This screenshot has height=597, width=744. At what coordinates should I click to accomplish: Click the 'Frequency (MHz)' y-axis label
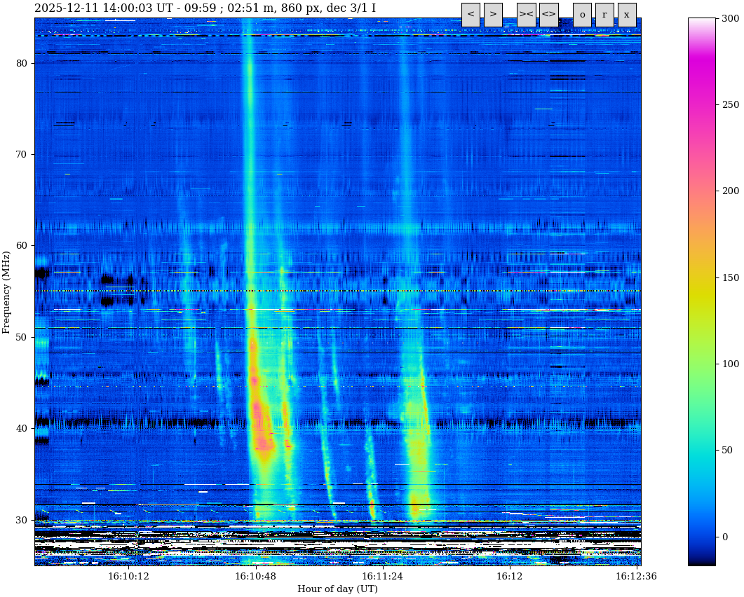pos(6,291)
